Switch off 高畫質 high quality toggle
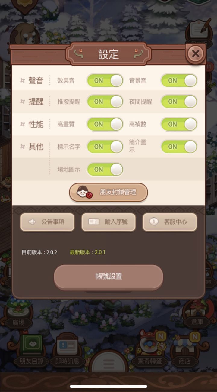Screen dimensions: 217x392 pyautogui.click(x=105, y=124)
